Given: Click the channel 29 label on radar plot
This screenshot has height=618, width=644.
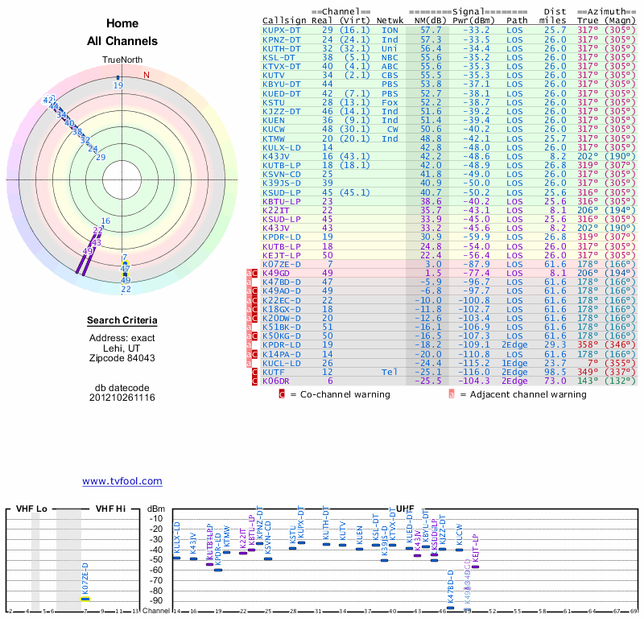Looking at the screenshot, I should pos(101,157).
